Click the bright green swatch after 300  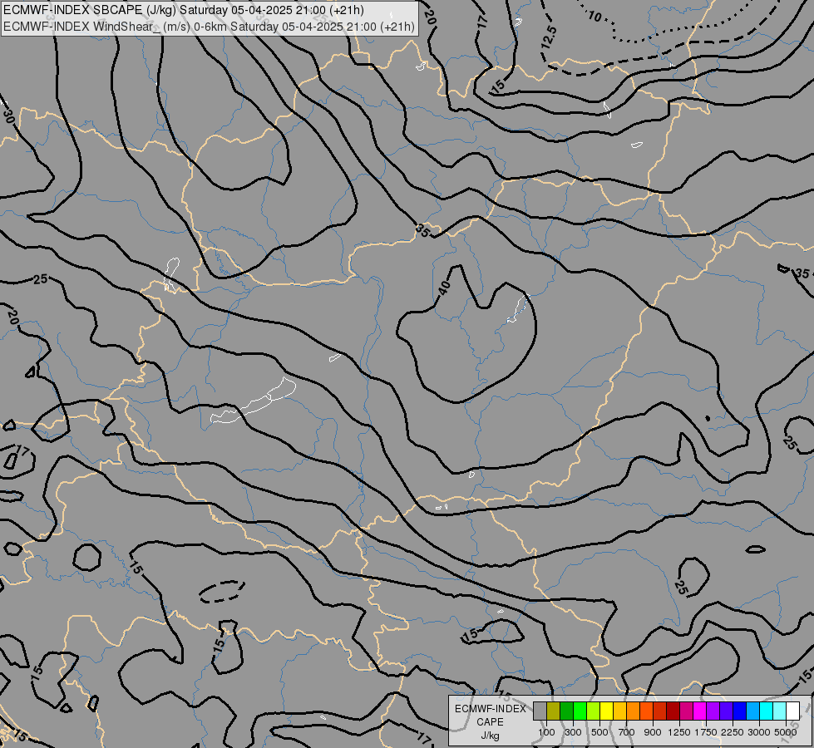[x=580, y=711]
